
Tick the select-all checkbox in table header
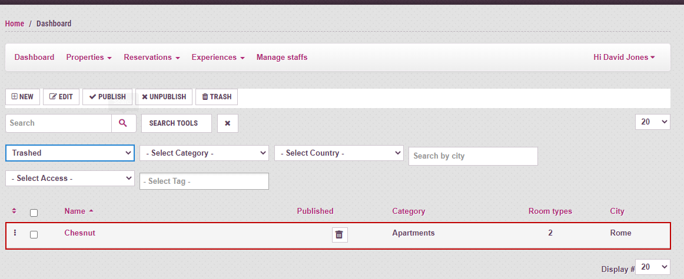click(x=34, y=213)
